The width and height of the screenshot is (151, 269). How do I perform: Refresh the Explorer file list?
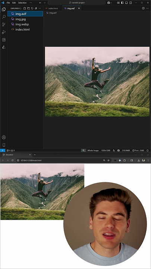pyautogui.click(x=32, y=8)
